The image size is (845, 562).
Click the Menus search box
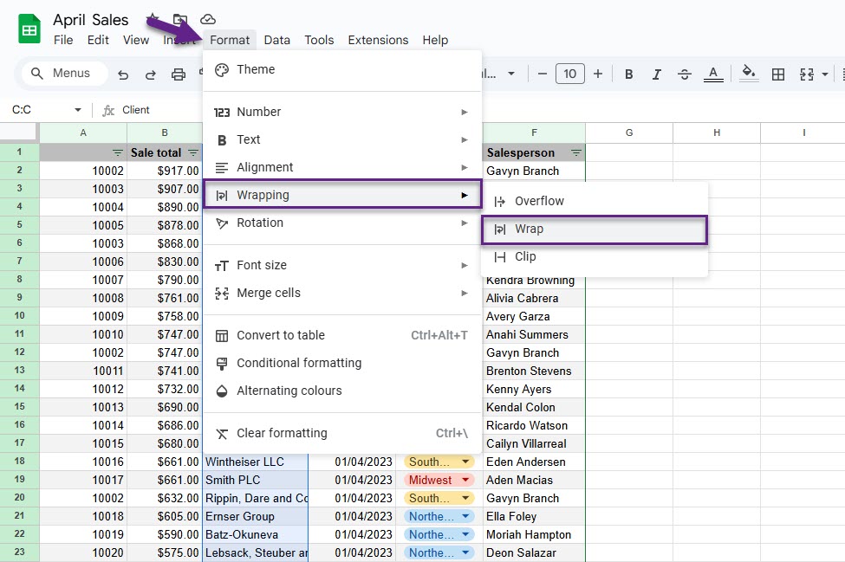[x=65, y=74]
